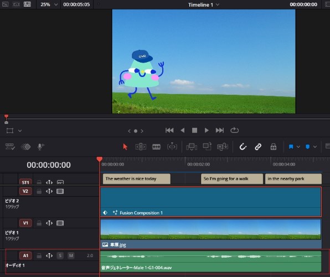Jump to next keyframe arrow in viewer
The image size is (330, 277).
point(142,131)
